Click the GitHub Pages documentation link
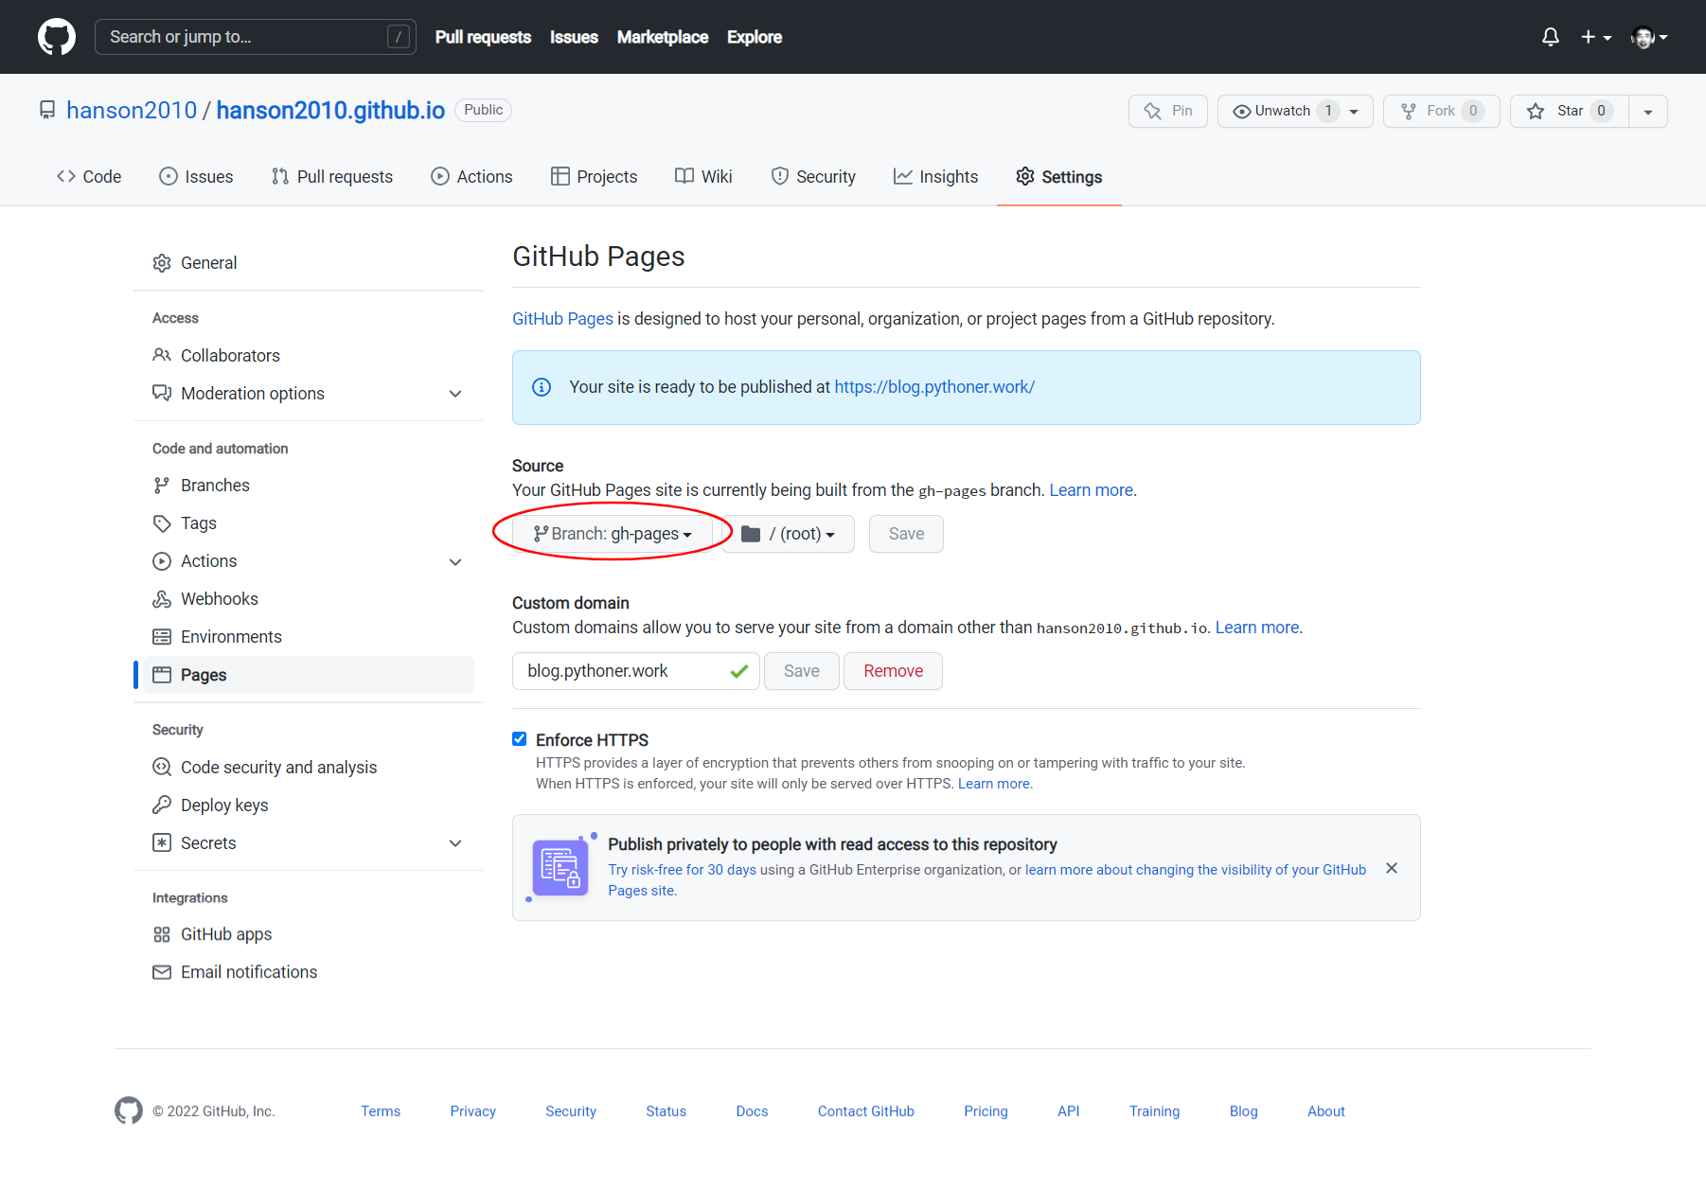 [x=562, y=319]
